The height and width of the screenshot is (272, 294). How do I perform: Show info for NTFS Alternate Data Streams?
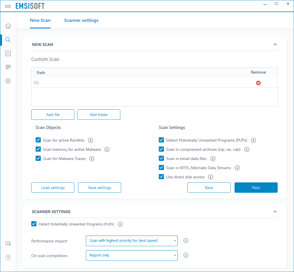pyautogui.click(x=237, y=168)
